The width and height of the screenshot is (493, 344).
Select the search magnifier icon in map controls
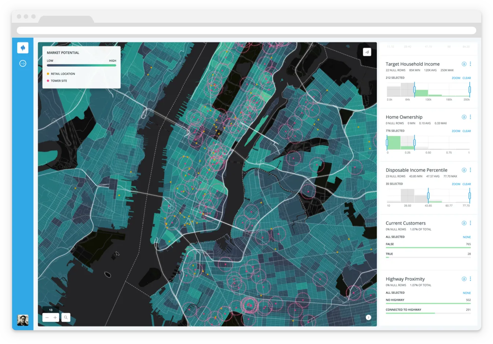click(65, 317)
